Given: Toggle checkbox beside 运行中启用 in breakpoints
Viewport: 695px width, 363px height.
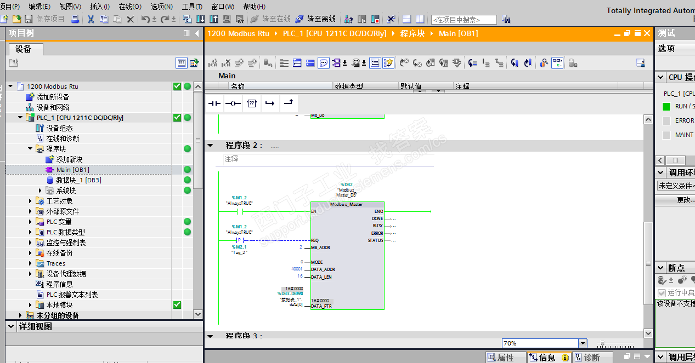Looking at the screenshot, I should coord(662,293).
